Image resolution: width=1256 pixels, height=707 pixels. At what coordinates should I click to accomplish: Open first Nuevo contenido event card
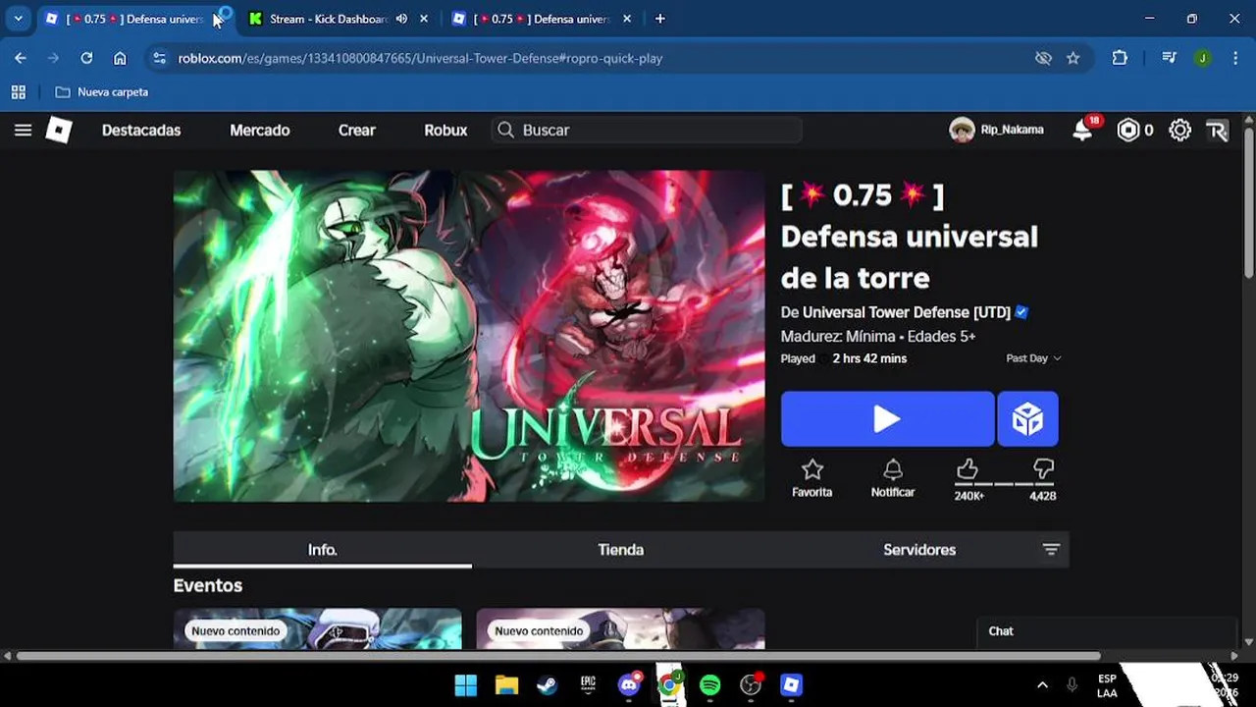coord(317,628)
